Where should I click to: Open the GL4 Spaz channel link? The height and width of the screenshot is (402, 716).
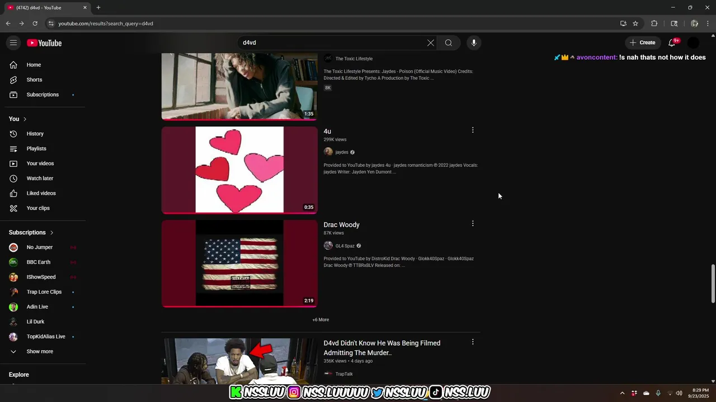[x=345, y=246]
